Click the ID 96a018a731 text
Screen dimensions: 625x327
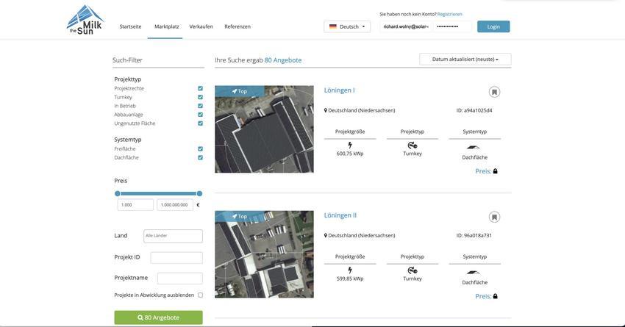coord(474,235)
